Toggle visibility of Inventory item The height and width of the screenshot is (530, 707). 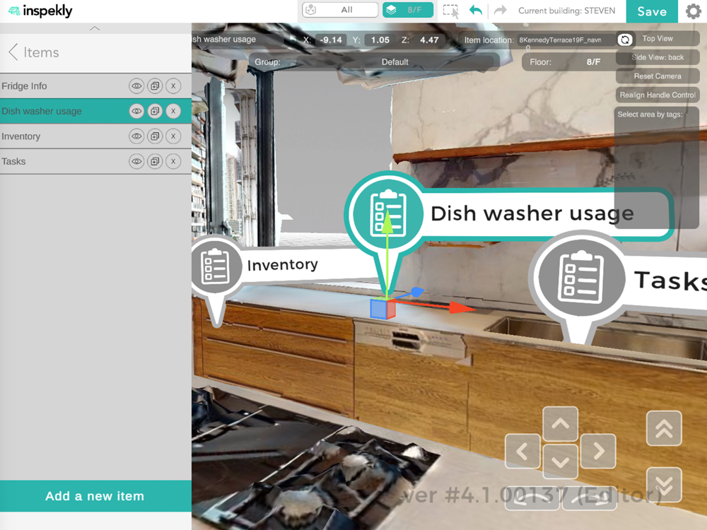(136, 136)
